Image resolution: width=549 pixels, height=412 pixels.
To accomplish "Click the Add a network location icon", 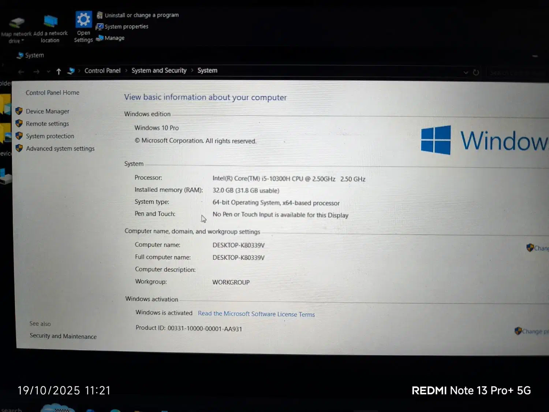I will tap(51, 22).
